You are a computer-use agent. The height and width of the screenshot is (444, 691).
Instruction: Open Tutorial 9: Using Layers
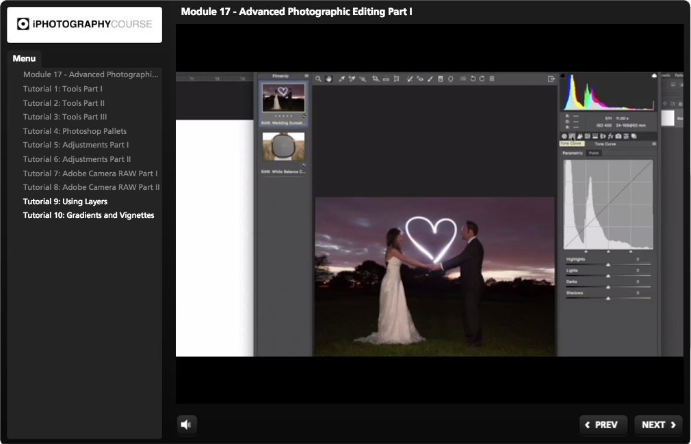[x=65, y=201]
